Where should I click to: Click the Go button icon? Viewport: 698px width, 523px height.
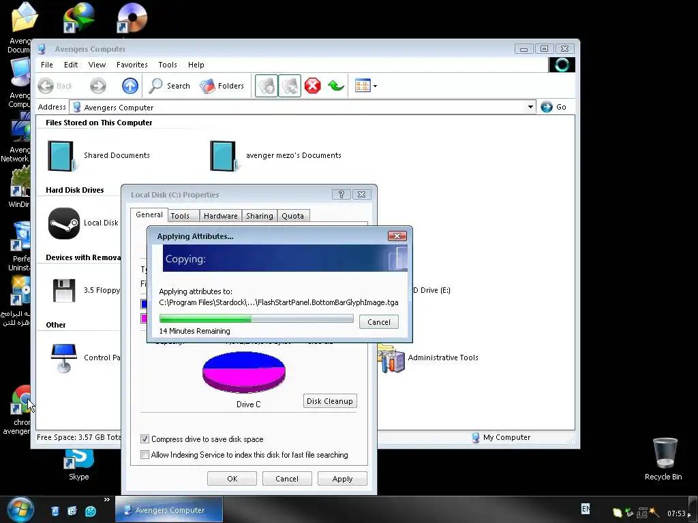point(547,107)
